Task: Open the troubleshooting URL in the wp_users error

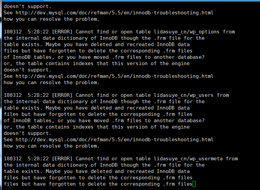Action: click(x=114, y=140)
